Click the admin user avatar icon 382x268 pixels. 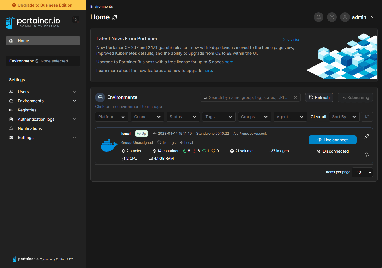tap(345, 17)
